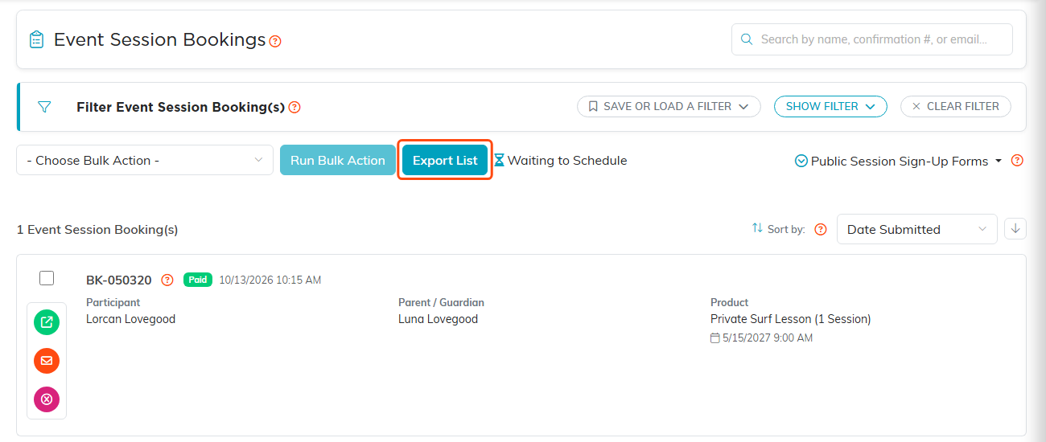The width and height of the screenshot is (1046, 442).
Task: Click the green Paid status badge
Action: tap(198, 280)
